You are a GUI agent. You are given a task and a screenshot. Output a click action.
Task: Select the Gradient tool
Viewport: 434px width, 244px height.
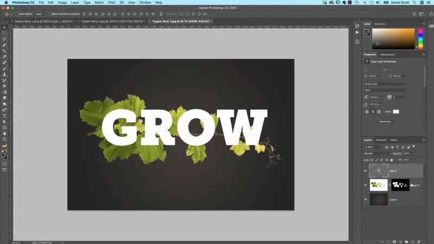[x=4, y=92]
